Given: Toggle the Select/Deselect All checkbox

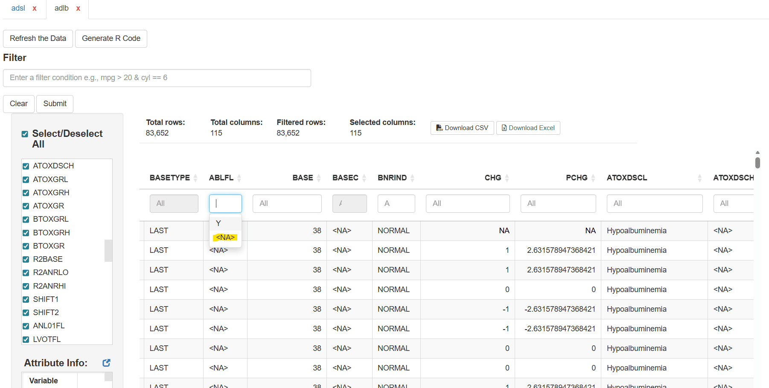Looking at the screenshot, I should coord(25,133).
